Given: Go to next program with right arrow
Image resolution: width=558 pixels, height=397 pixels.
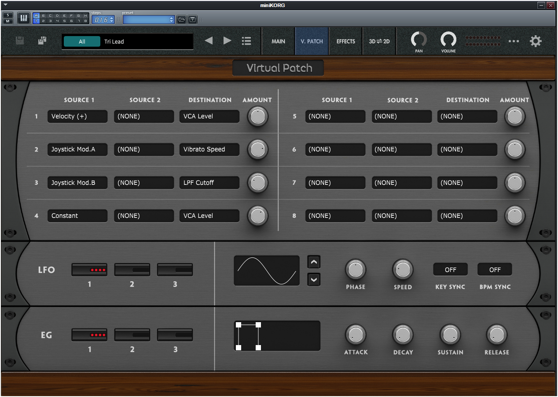Looking at the screenshot, I should [227, 41].
